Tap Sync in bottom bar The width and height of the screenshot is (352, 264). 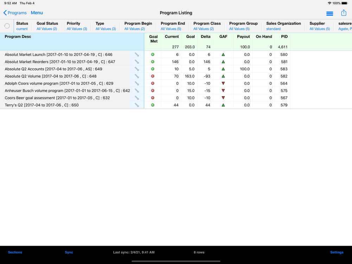pos(69,252)
